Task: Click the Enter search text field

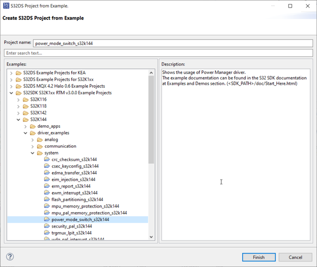Action: coord(158,53)
